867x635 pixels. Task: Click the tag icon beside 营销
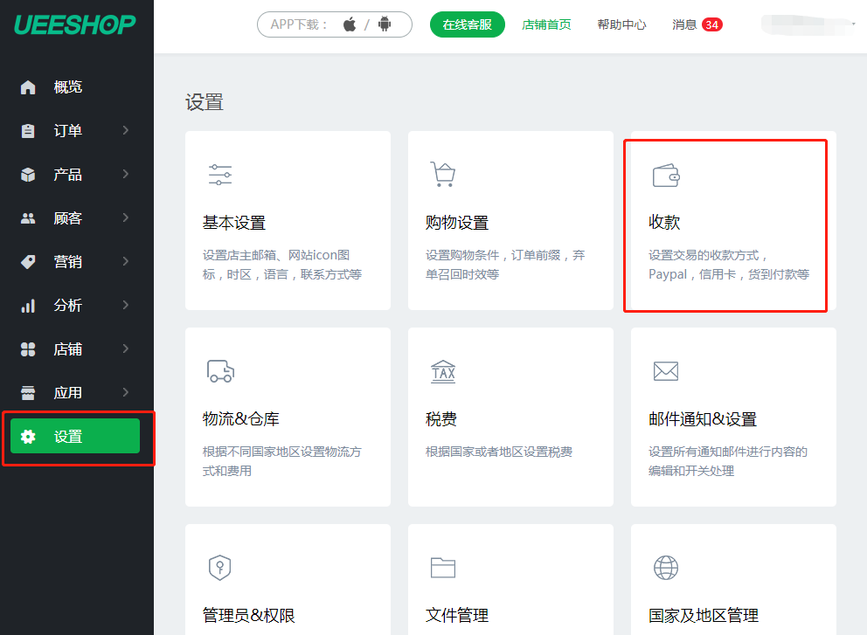click(28, 261)
